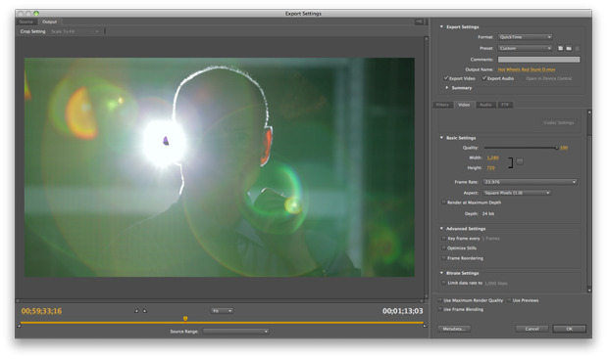Confirm export with the OK button

click(x=569, y=329)
